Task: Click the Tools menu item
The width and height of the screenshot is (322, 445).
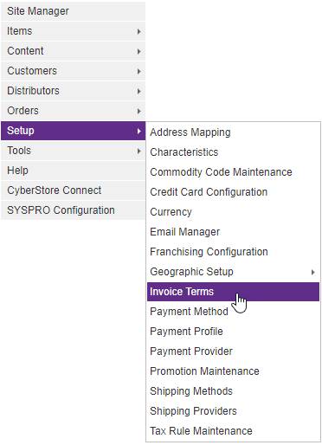Action: click(73, 151)
